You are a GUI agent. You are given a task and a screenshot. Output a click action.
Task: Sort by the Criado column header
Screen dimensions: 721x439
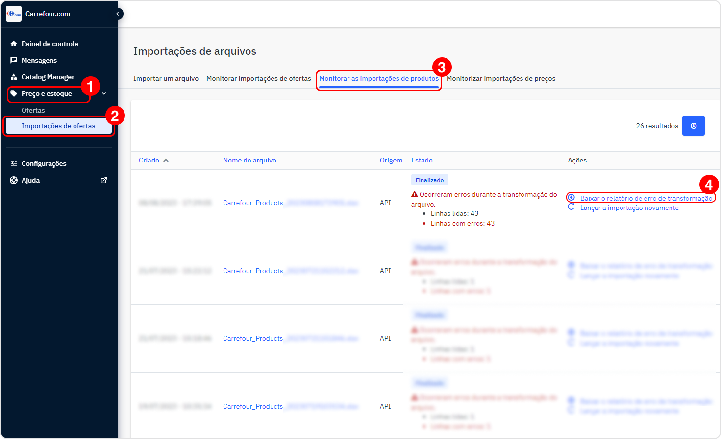pyautogui.click(x=149, y=160)
